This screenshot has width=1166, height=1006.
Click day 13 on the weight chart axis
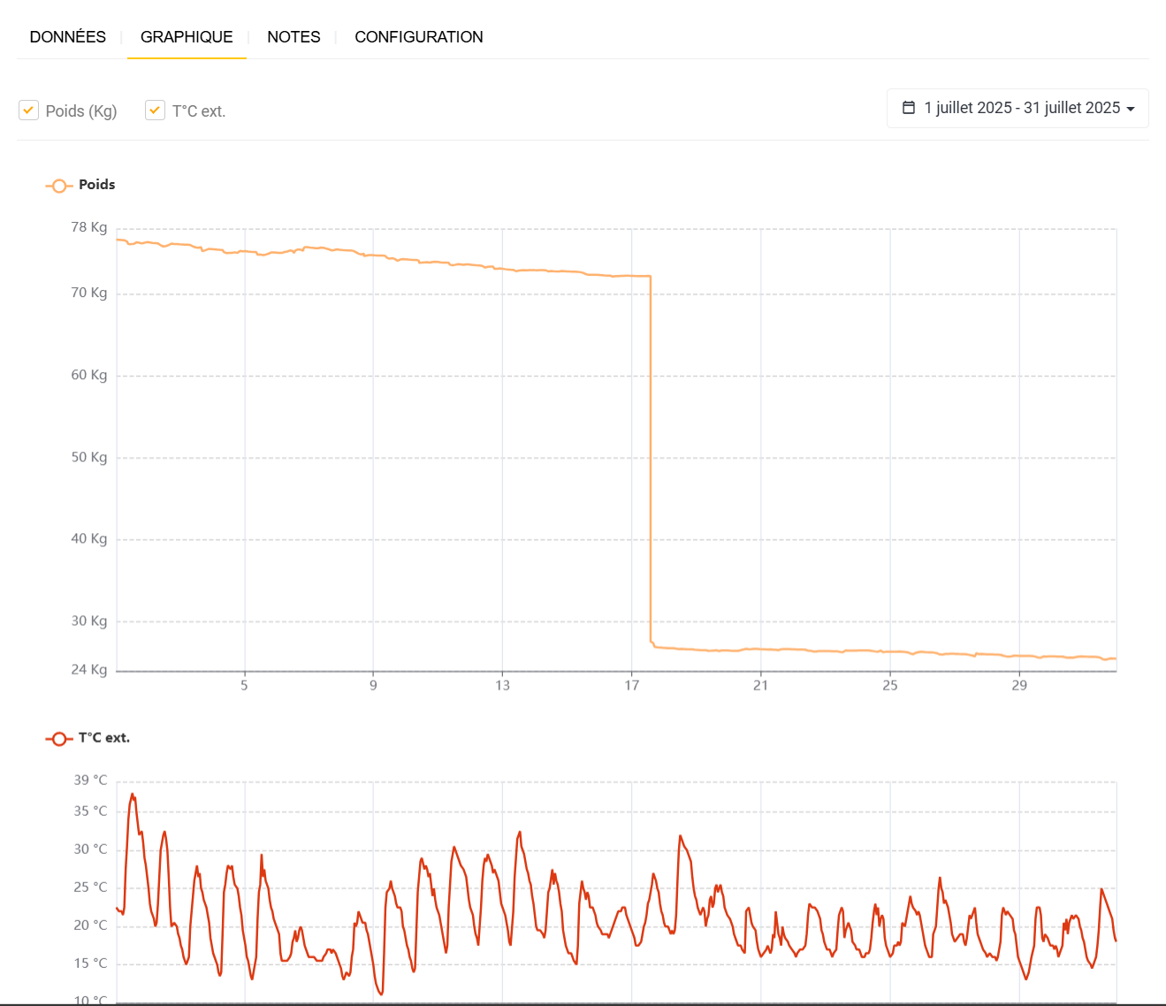click(502, 685)
